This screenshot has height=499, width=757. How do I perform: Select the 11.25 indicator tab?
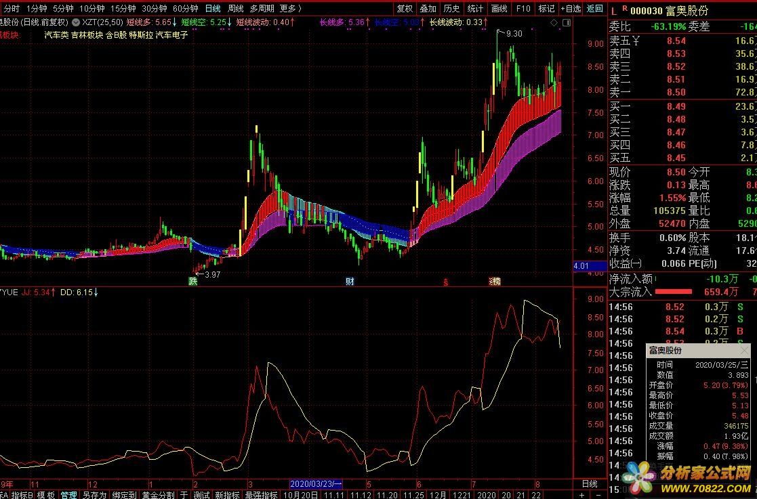(x=413, y=495)
